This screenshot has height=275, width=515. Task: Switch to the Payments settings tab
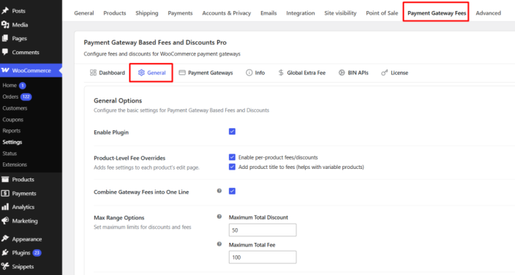(x=180, y=13)
